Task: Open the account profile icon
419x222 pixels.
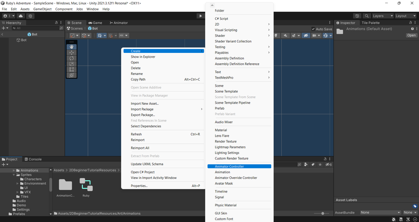Action: tap(6, 16)
